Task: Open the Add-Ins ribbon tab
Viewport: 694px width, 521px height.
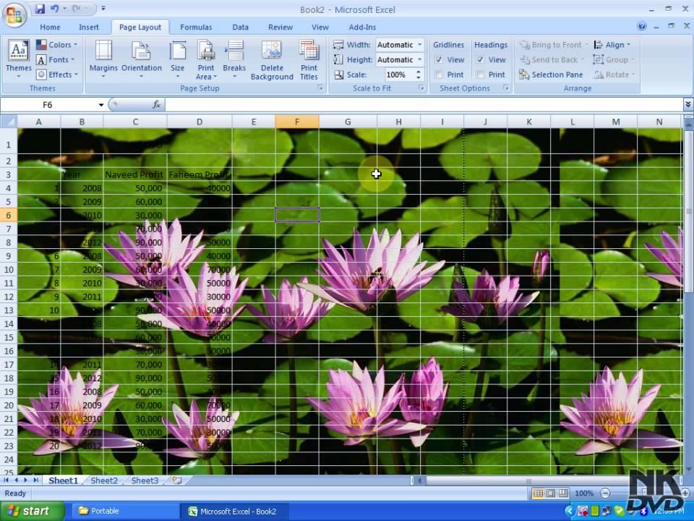Action: point(362,27)
